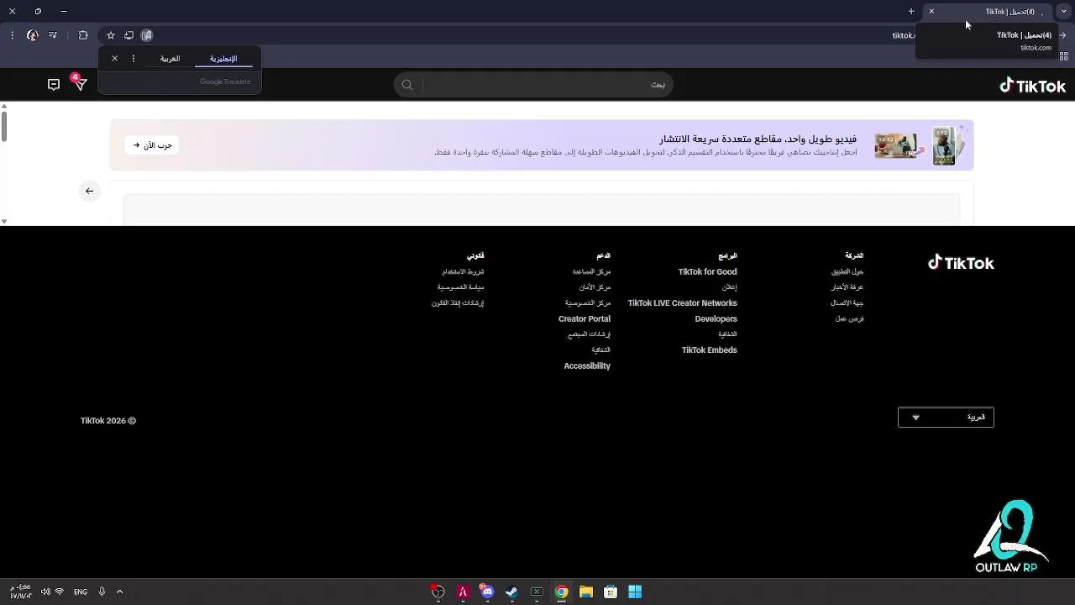
Task: Click the search magnifier icon
Action: pyautogui.click(x=407, y=85)
